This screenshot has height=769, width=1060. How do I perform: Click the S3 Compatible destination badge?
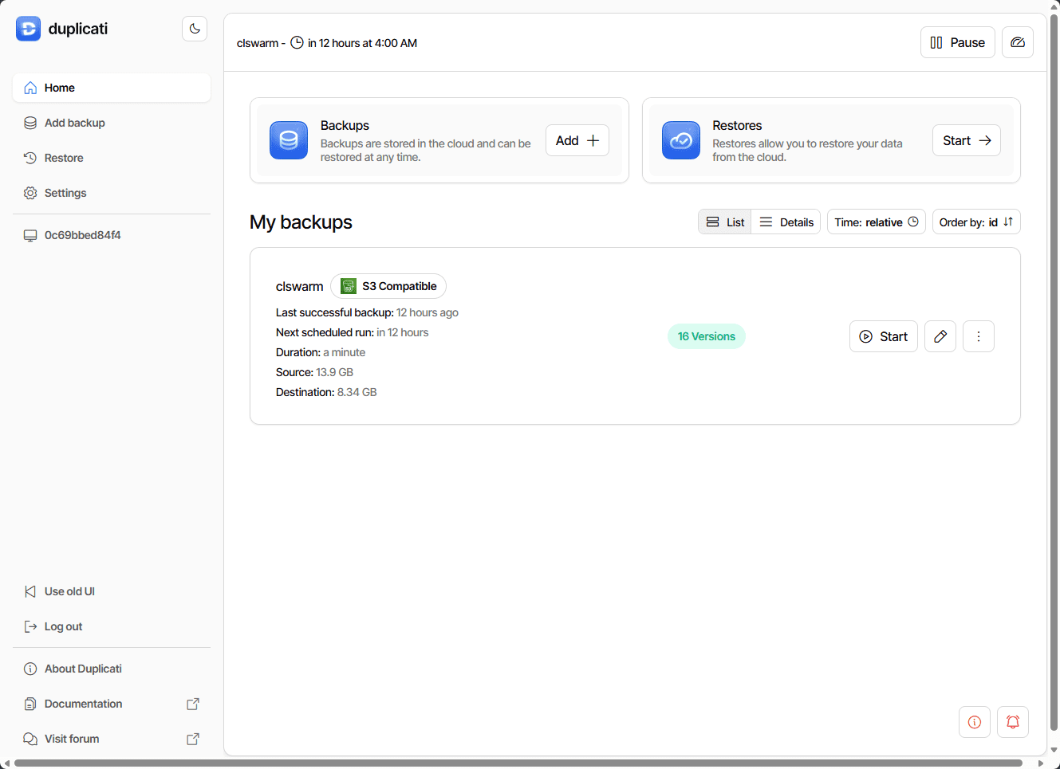click(x=388, y=286)
